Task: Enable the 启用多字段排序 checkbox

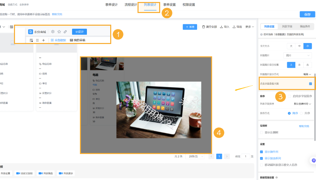Action: (289, 96)
